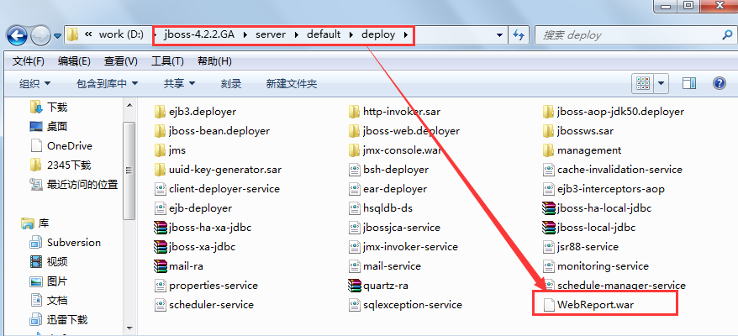
Task: Open the 编辑(E) menu
Action: coord(74,61)
